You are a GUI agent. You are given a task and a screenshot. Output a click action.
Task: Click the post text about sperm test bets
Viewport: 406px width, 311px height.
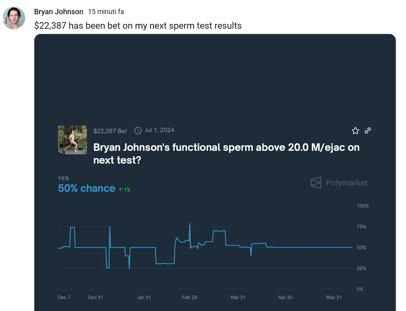tap(138, 26)
